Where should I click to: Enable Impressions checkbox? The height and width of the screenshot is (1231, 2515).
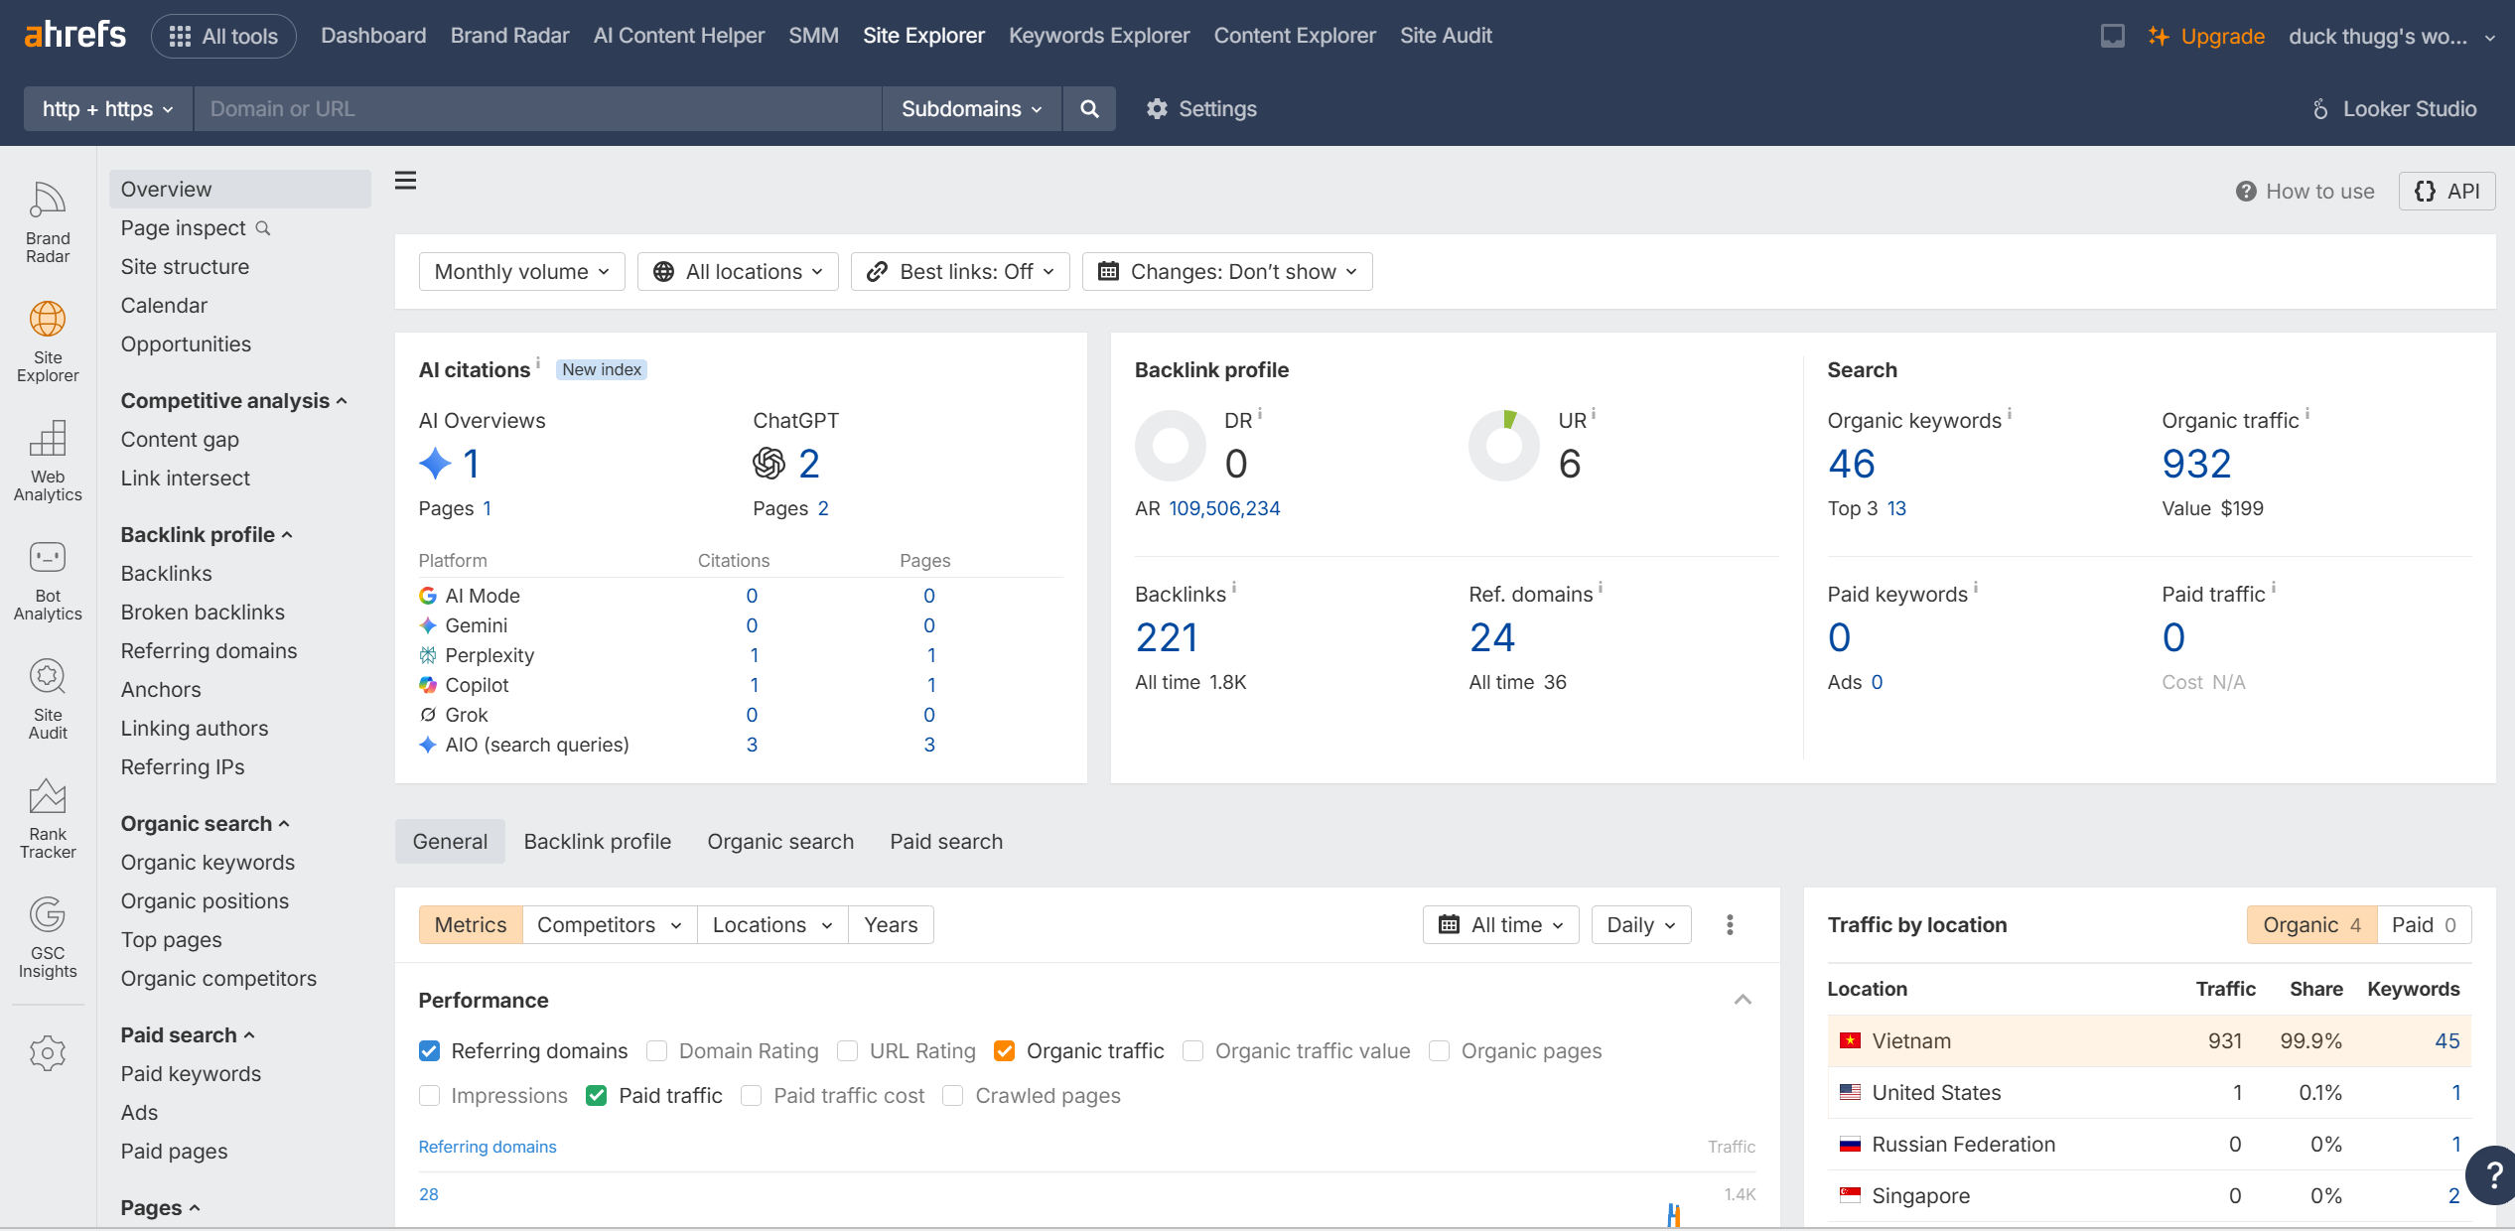click(x=429, y=1095)
